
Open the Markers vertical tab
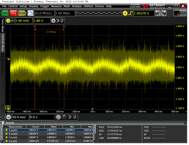pos(95,131)
